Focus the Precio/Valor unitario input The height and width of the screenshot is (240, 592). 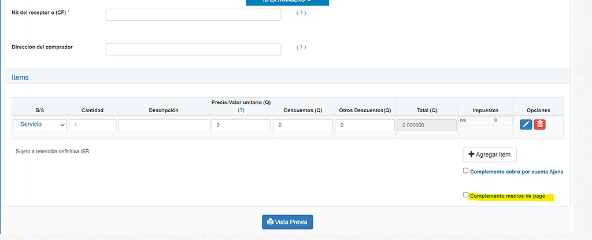(241, 125)
